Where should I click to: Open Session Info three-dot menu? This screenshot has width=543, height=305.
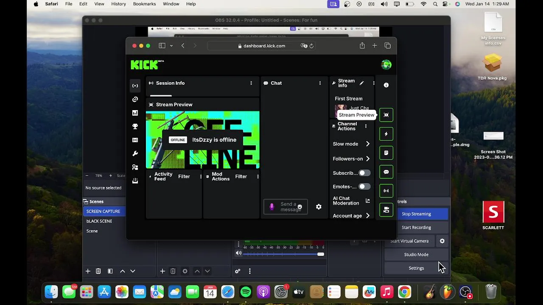click(251, 83)
